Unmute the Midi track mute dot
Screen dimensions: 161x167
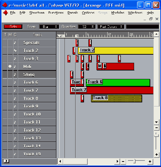tap(10, 66)
